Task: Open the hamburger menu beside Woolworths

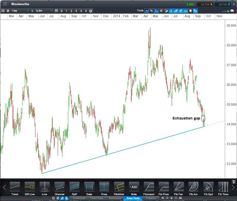Action: click(x=5, y=4)
